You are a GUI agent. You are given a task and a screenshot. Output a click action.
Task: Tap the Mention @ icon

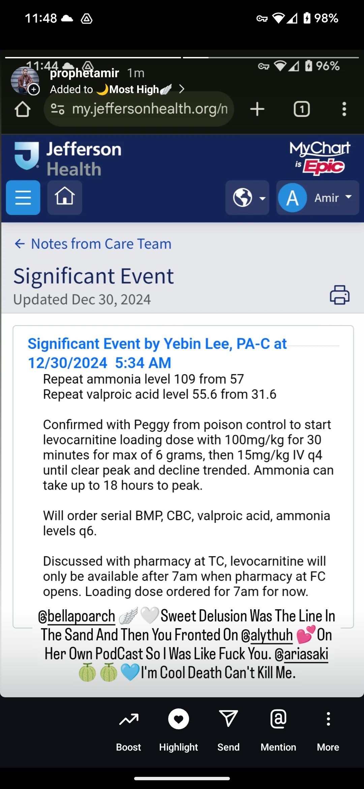(278, 719)
